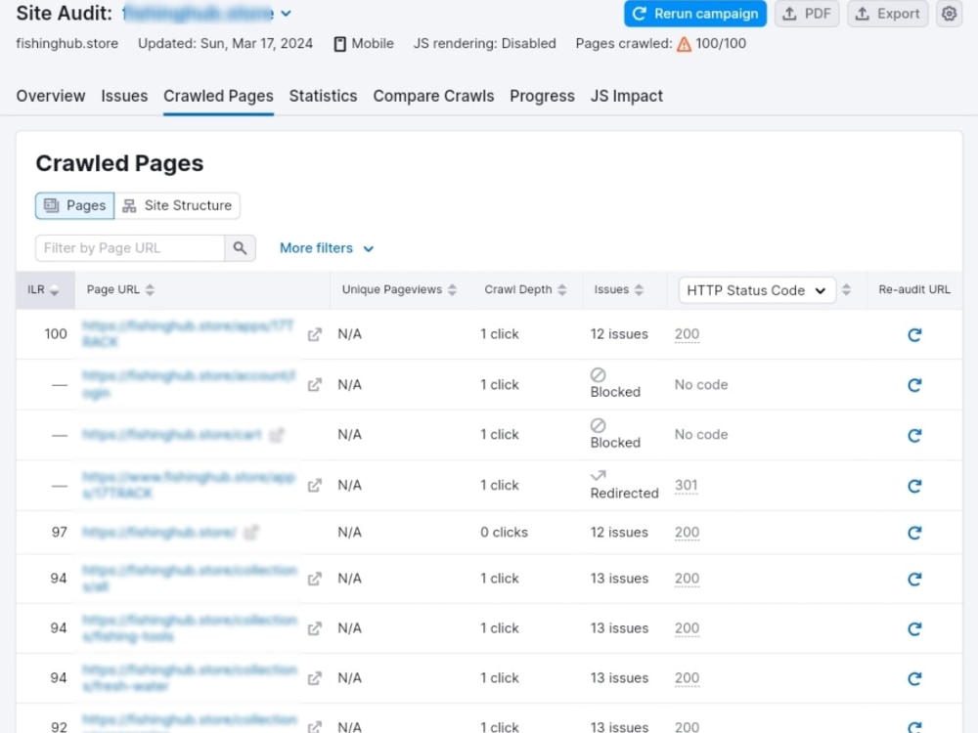Expand the site selector chevron

pyautogui.click(x=286, y=13)
